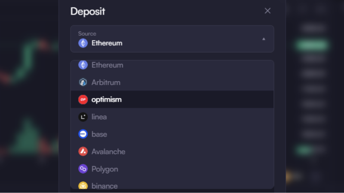Click the Arbitrum network icon
This screenshot has width=344, height=193.
click(x=83, y=82)
